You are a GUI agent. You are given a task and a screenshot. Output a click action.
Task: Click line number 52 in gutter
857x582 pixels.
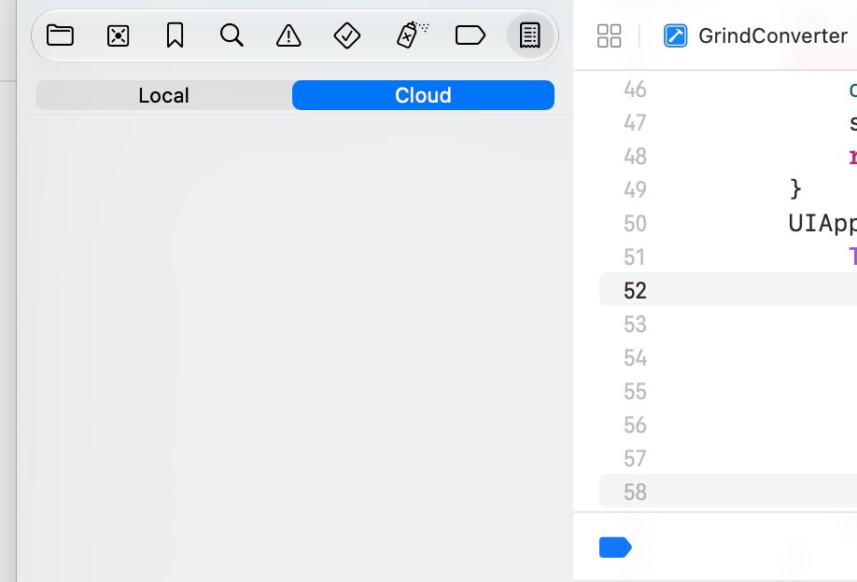pos(635,291)
